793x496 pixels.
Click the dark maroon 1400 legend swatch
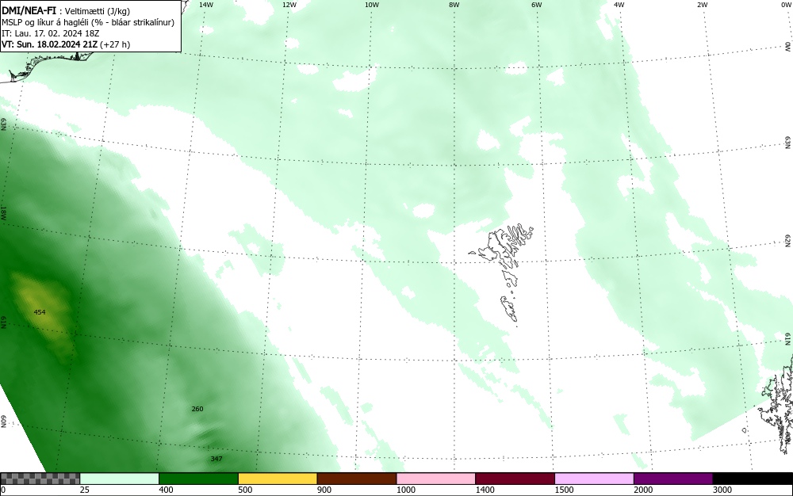(515, 479)
